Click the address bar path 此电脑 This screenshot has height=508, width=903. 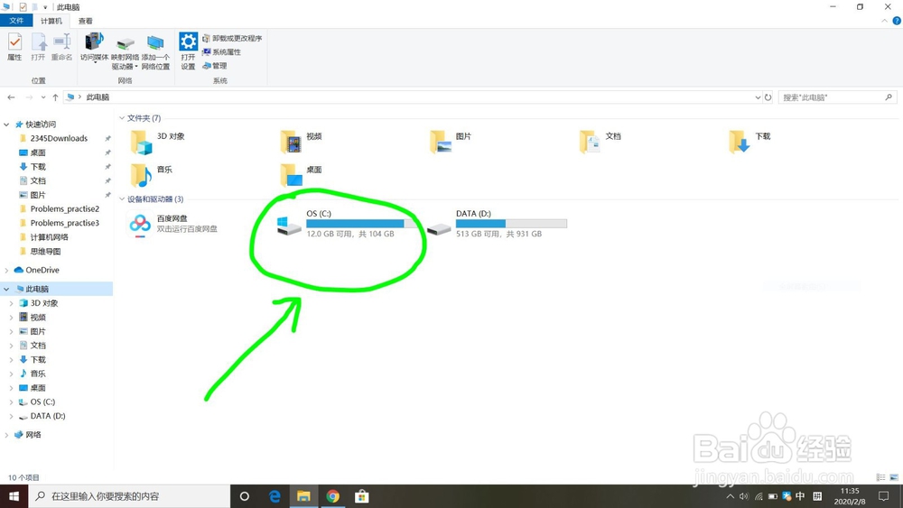point(98,97)
